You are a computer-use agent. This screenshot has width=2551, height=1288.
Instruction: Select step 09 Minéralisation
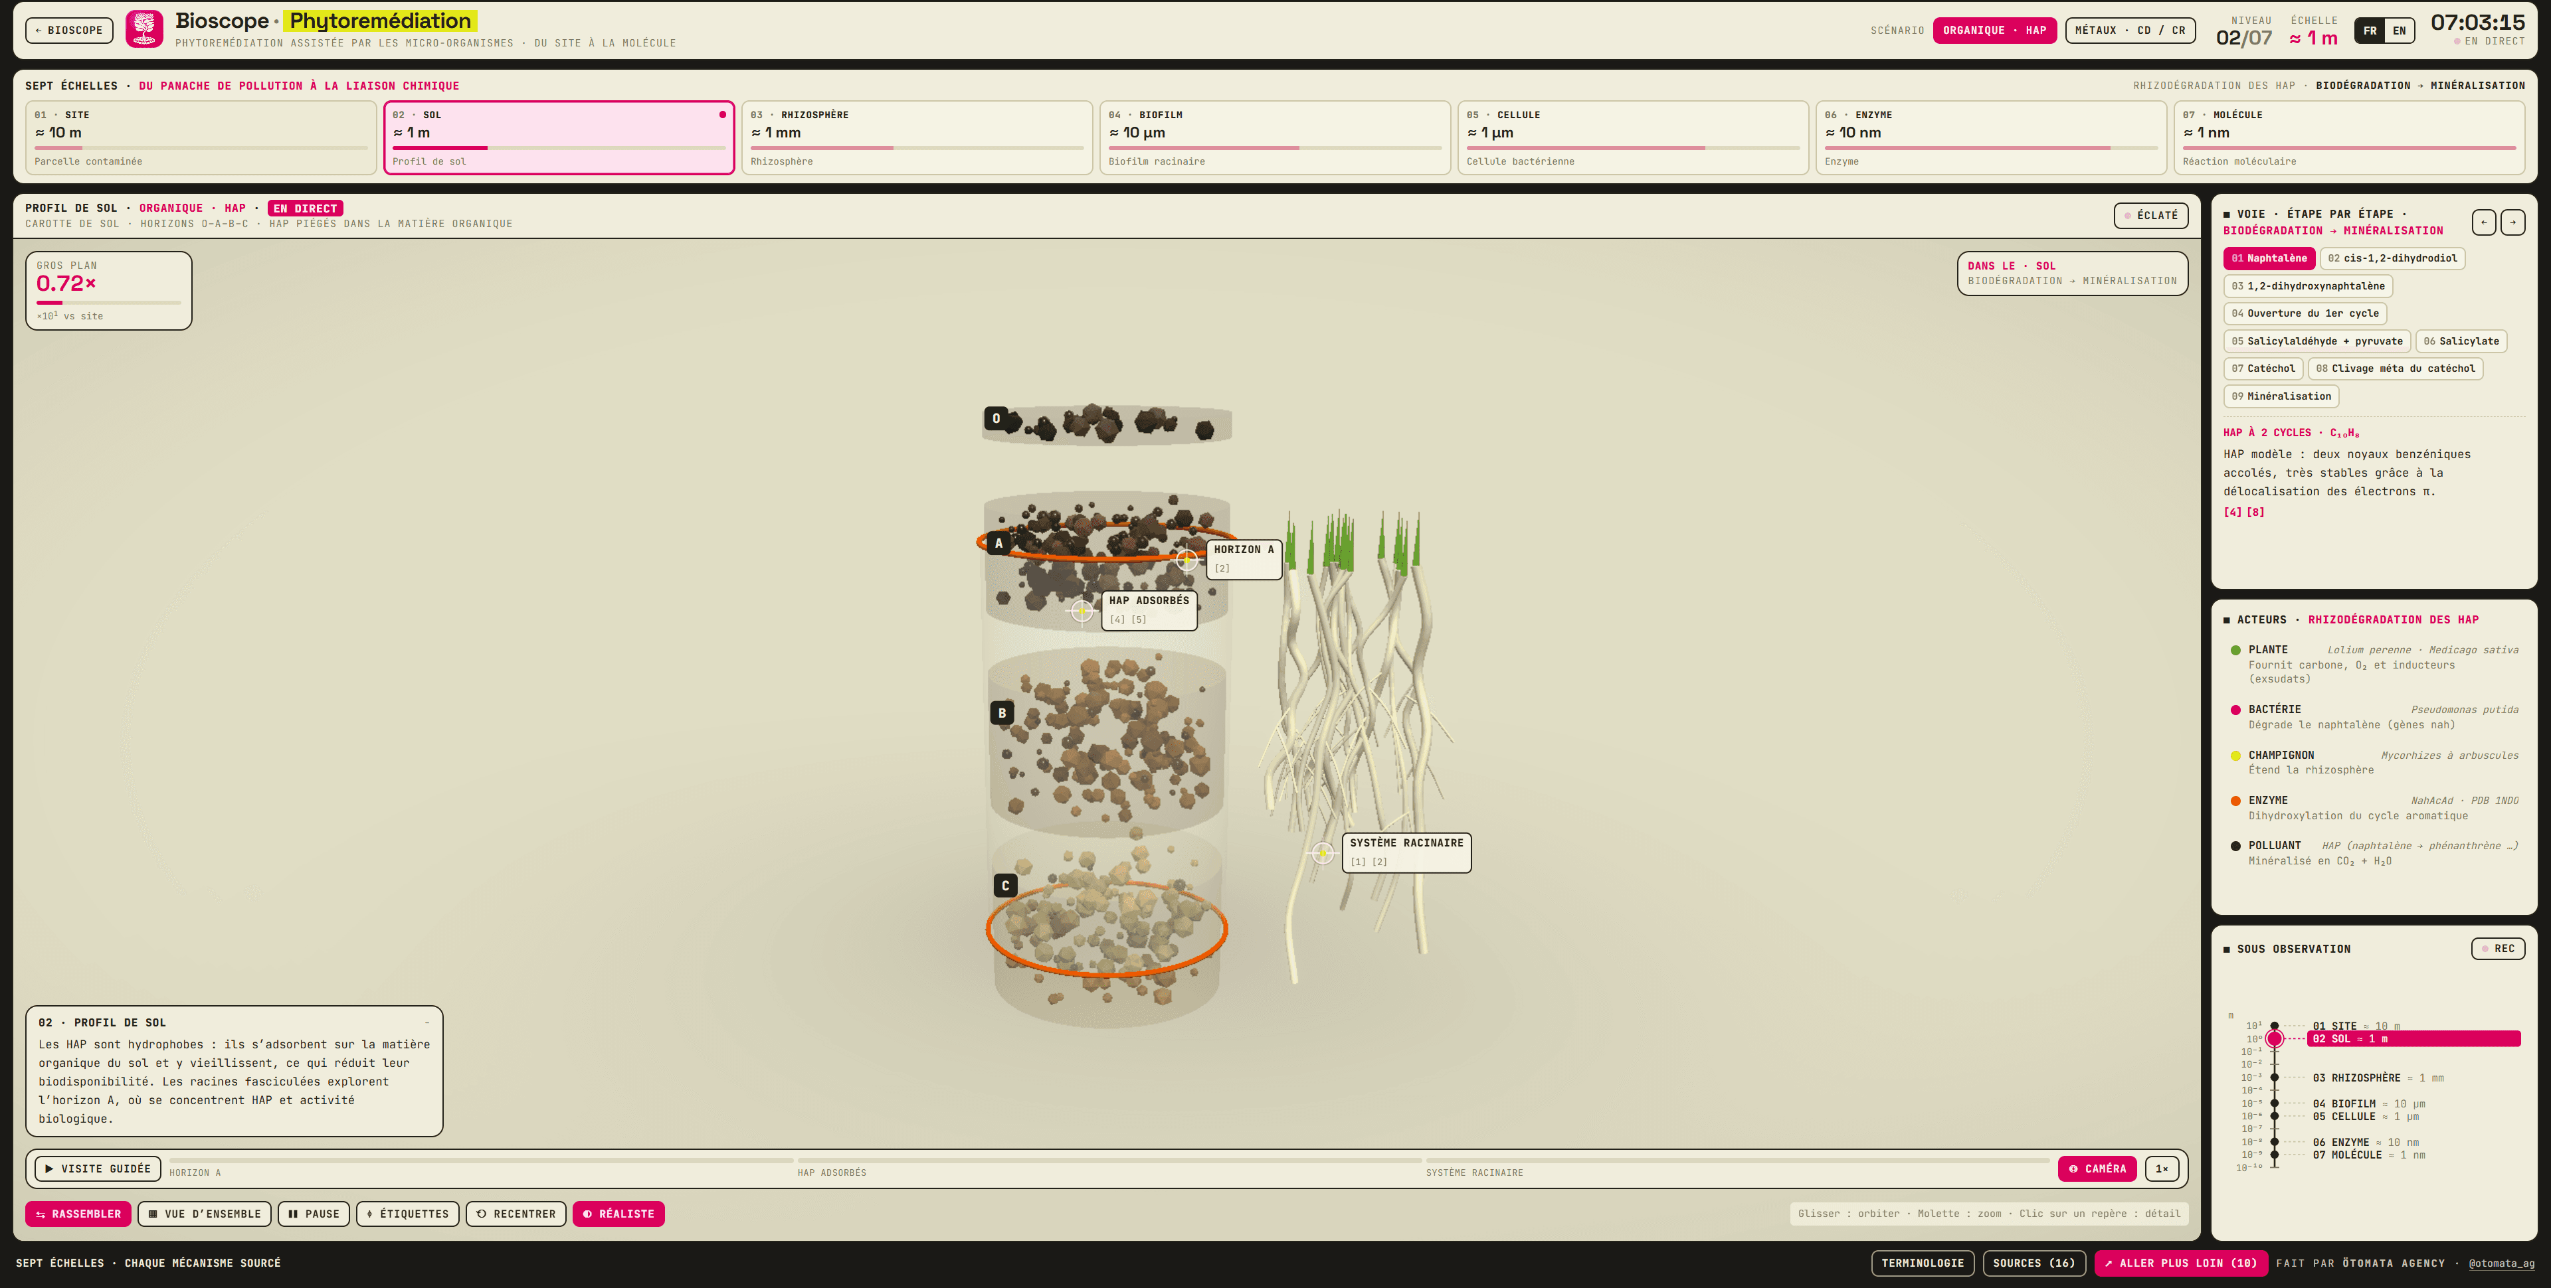tap(2281, 396)
